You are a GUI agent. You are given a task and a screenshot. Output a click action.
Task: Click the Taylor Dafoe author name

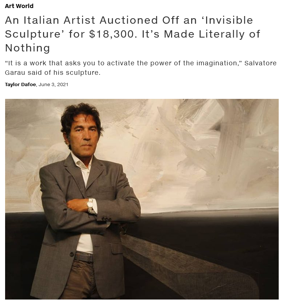(20, 85)
